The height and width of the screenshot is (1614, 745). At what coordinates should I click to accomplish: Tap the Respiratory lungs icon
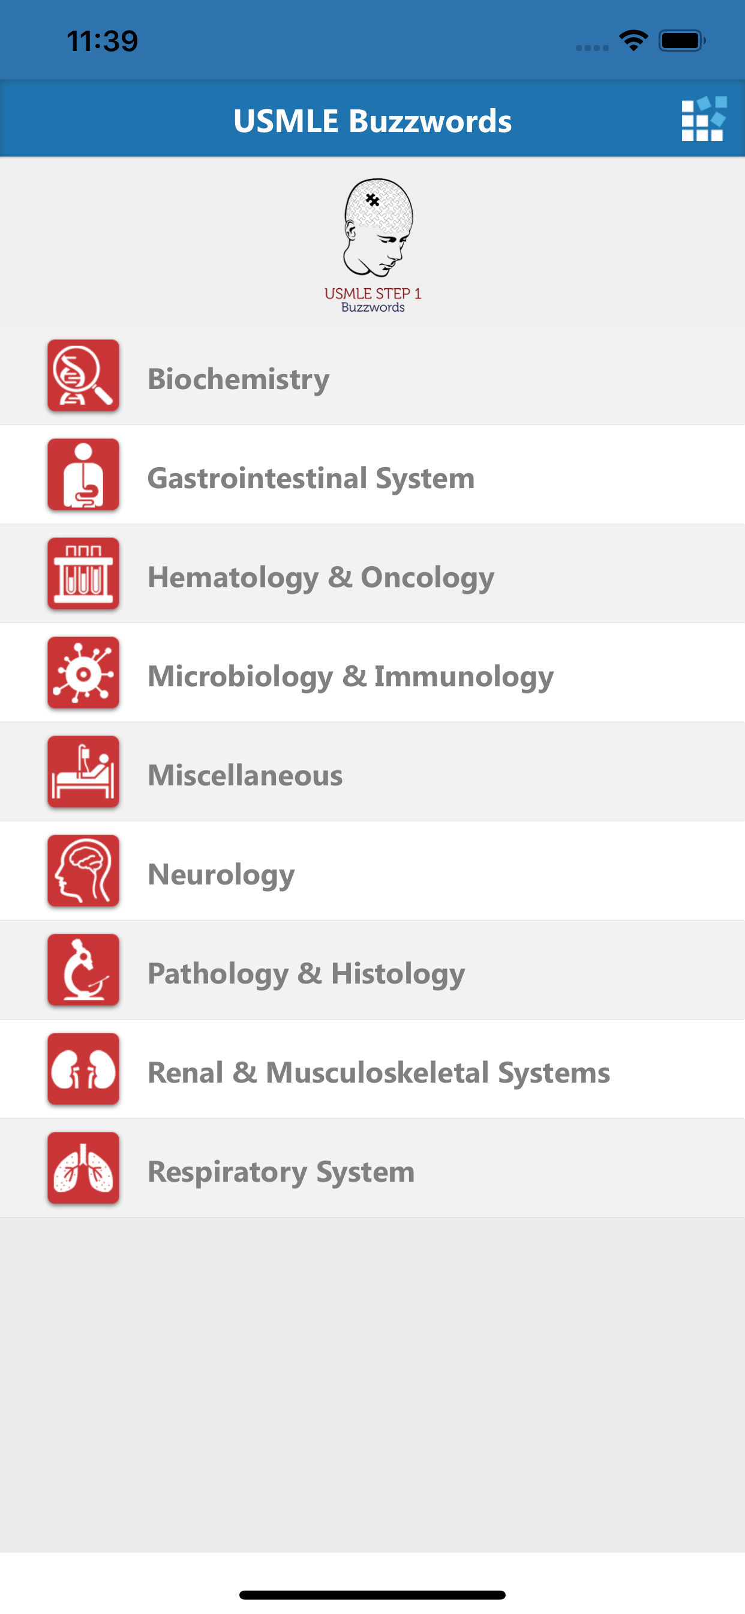click(x=83, y=1167)
